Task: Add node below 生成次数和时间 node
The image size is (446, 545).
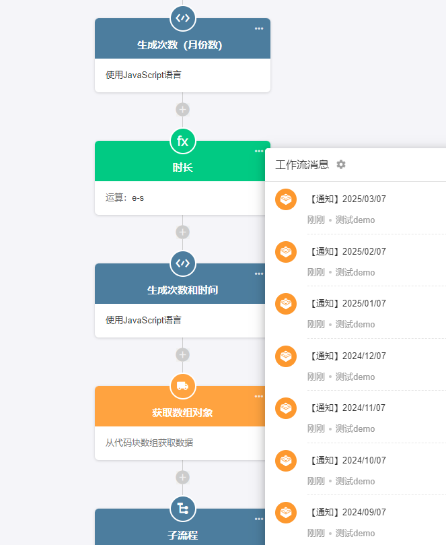Action: tap(182, 355)
